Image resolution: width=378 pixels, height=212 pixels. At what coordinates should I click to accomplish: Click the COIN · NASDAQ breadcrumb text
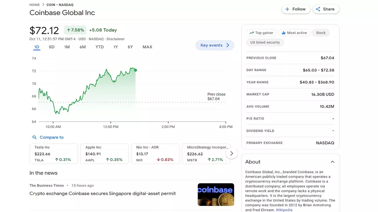coord(60,5)
